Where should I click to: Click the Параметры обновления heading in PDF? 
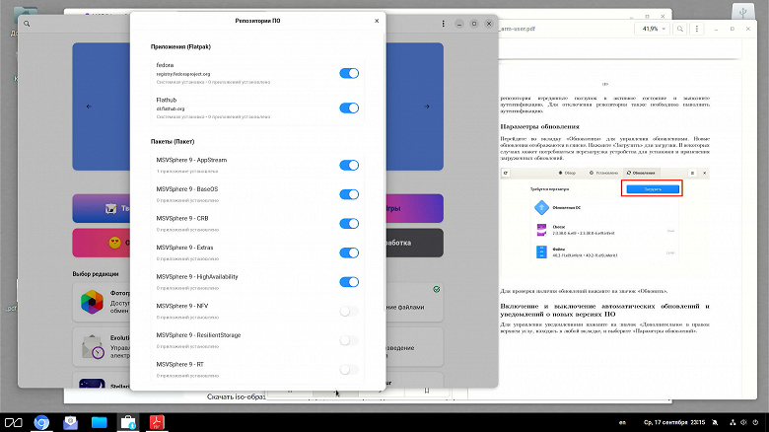tap(539, 126)
